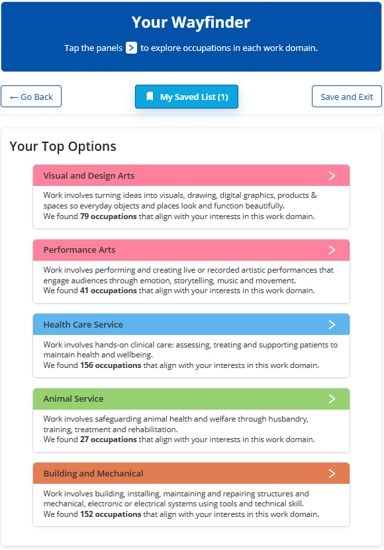
Task: Click the Your Top Options heading
Action: [x=62, y=146]
